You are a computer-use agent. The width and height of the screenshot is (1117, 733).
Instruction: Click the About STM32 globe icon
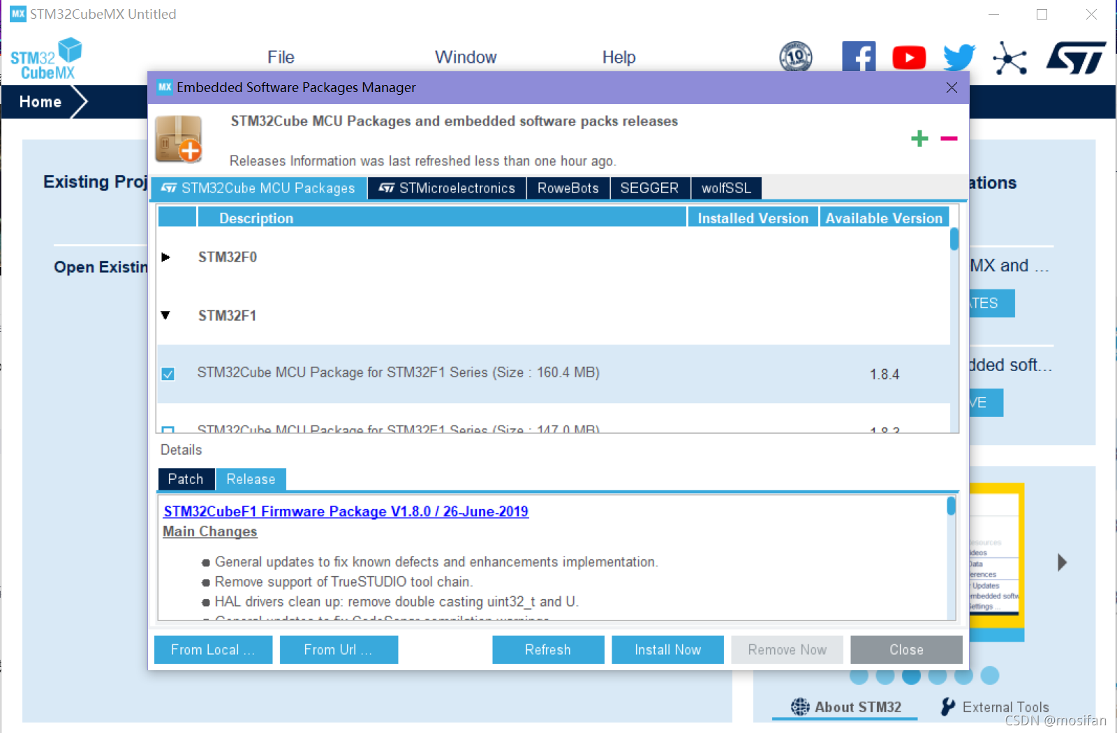[800, 706]
